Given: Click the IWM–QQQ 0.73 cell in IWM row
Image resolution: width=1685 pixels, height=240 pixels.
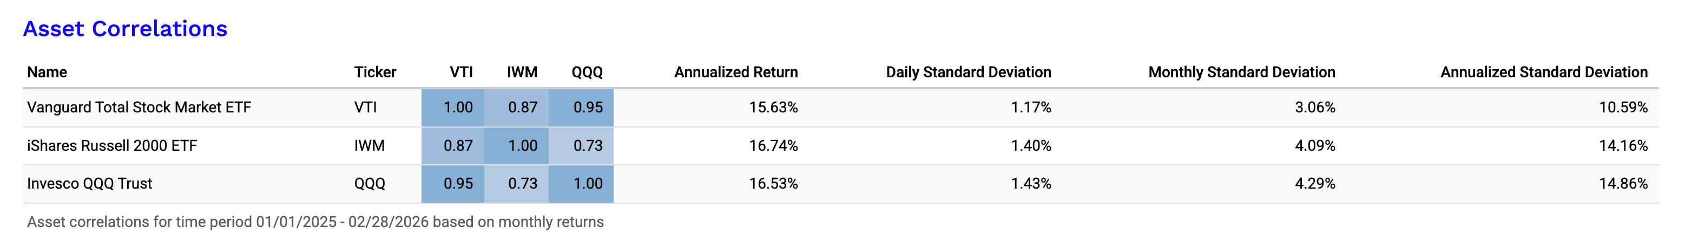Looking at the screenshot, I should [x=582, y=146].
